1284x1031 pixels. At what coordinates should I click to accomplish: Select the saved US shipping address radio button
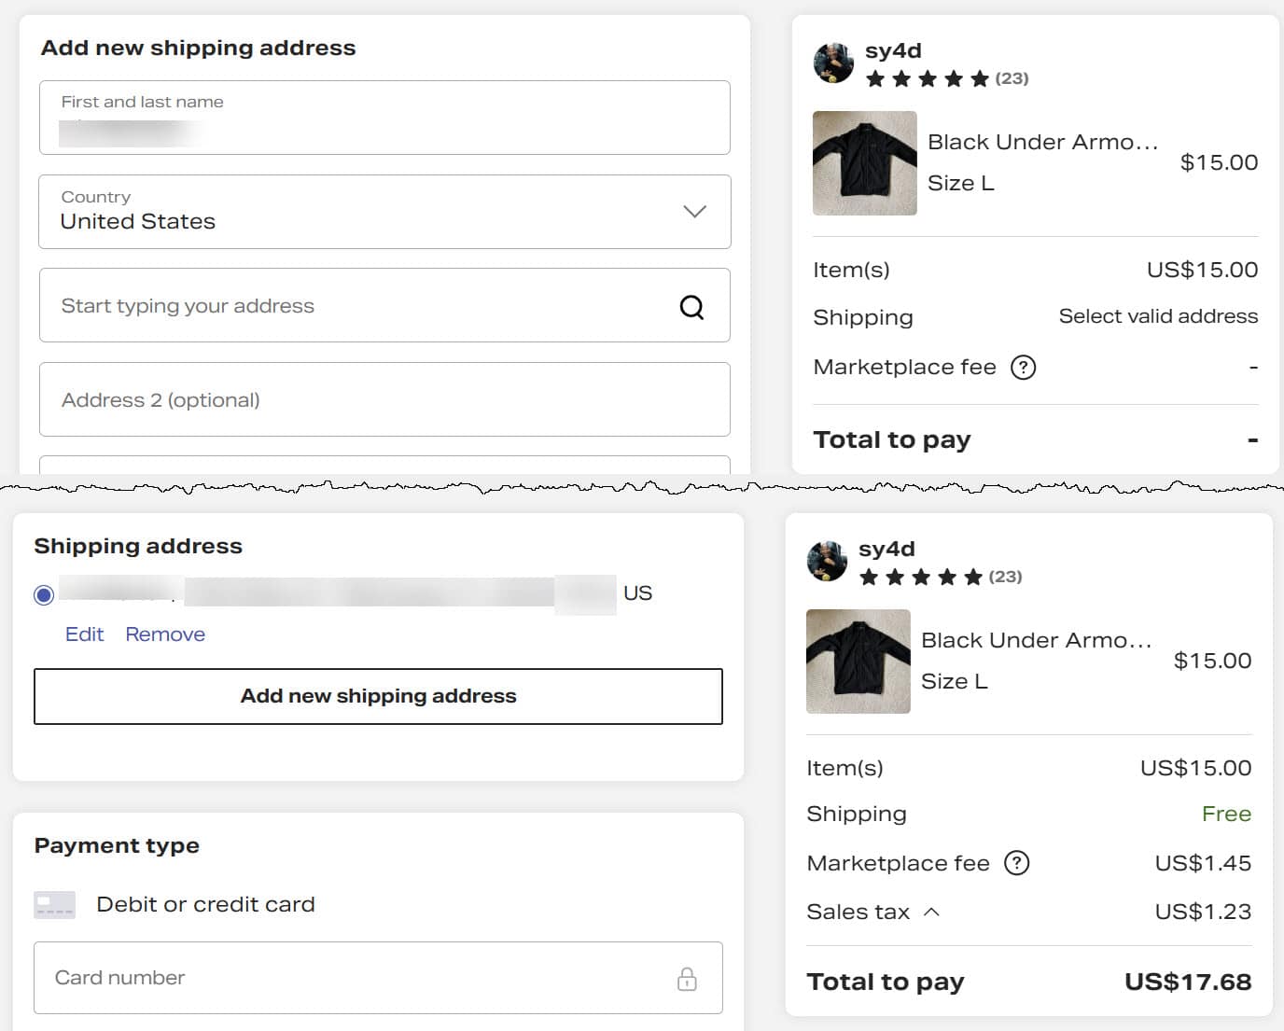(44, 595)
